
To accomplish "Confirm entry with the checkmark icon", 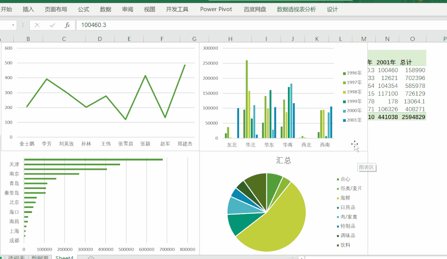I will tap(52, 25).
